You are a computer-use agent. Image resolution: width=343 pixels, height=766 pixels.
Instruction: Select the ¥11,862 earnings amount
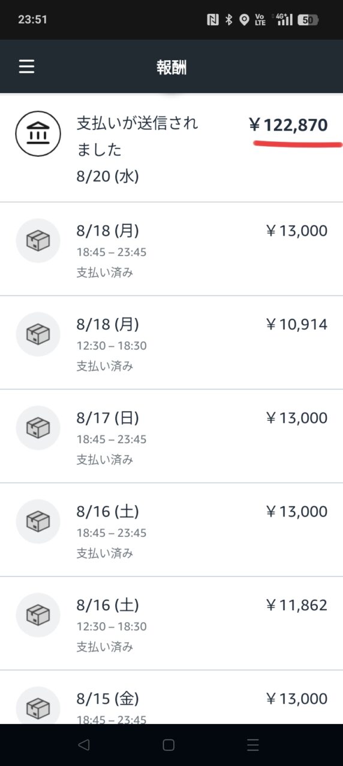click(296, 605)
